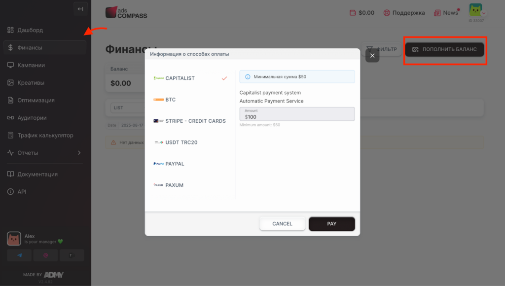505x286 pixels.
Task: Click the Отчеты activity icon
Action: pyautogui.click(x=11, y=153)
